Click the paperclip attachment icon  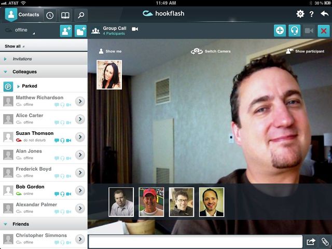[x=324, y=242]
